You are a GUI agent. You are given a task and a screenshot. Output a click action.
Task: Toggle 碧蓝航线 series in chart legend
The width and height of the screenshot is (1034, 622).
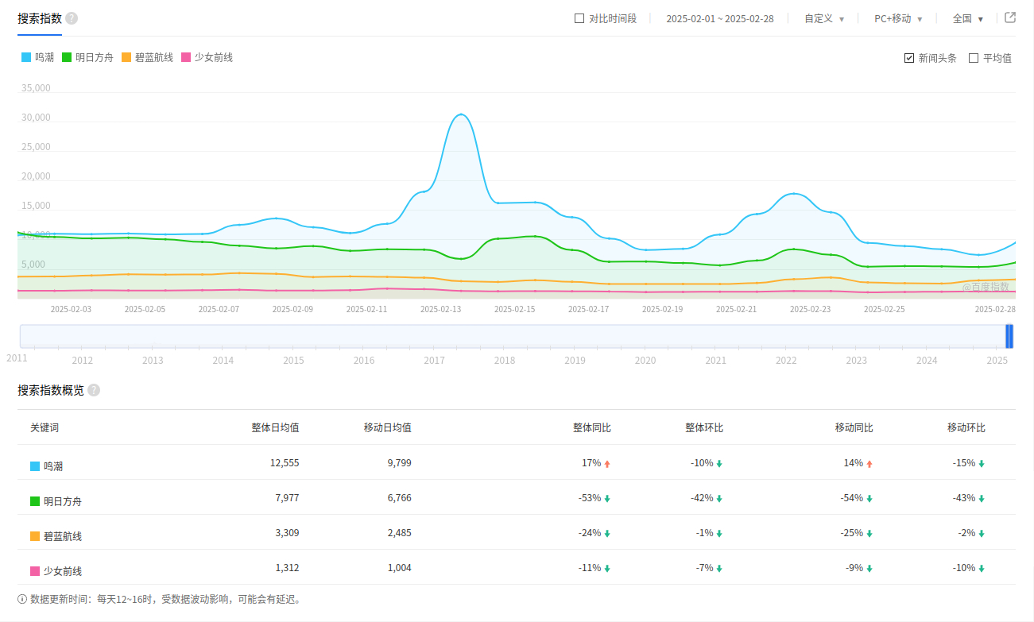(147, 57)
